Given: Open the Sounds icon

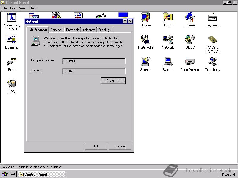Looking at the screenshot, I should [x=145, y=62].
